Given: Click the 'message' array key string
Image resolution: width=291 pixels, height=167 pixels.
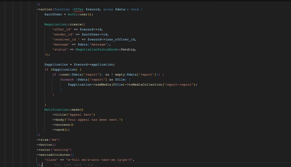Looking at the screenshot, I should pyautogui.click(x=61, y=44).
